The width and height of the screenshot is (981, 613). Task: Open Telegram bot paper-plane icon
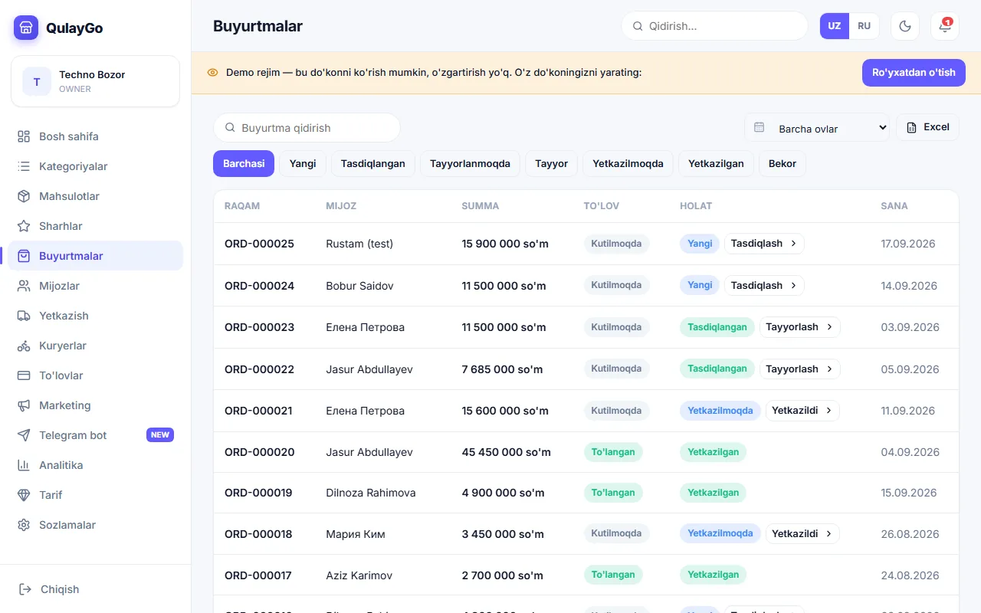(x=24, y=435)
